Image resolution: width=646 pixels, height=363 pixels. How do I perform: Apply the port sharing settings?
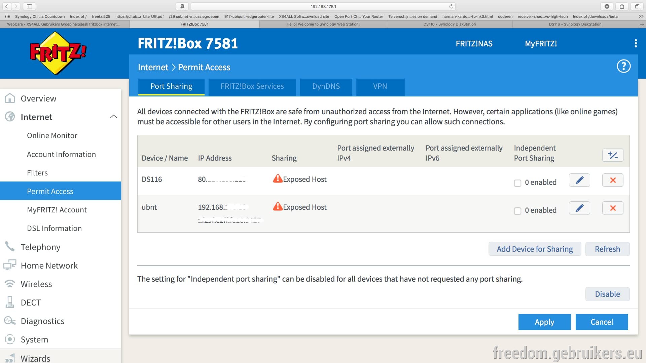(544, 322)
